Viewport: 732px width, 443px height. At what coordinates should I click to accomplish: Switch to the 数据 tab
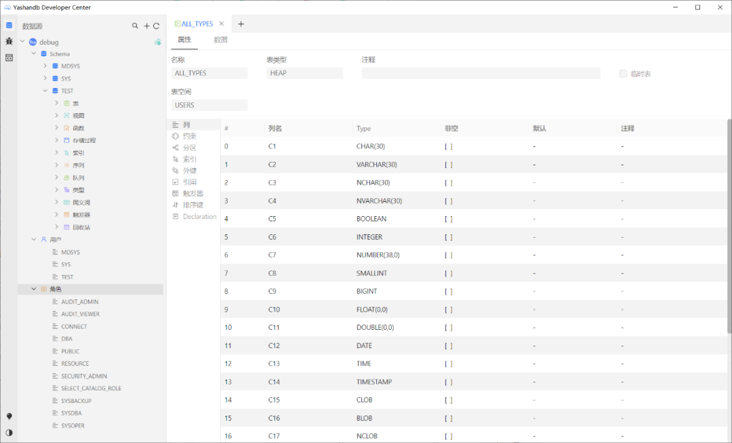[221, 40]
